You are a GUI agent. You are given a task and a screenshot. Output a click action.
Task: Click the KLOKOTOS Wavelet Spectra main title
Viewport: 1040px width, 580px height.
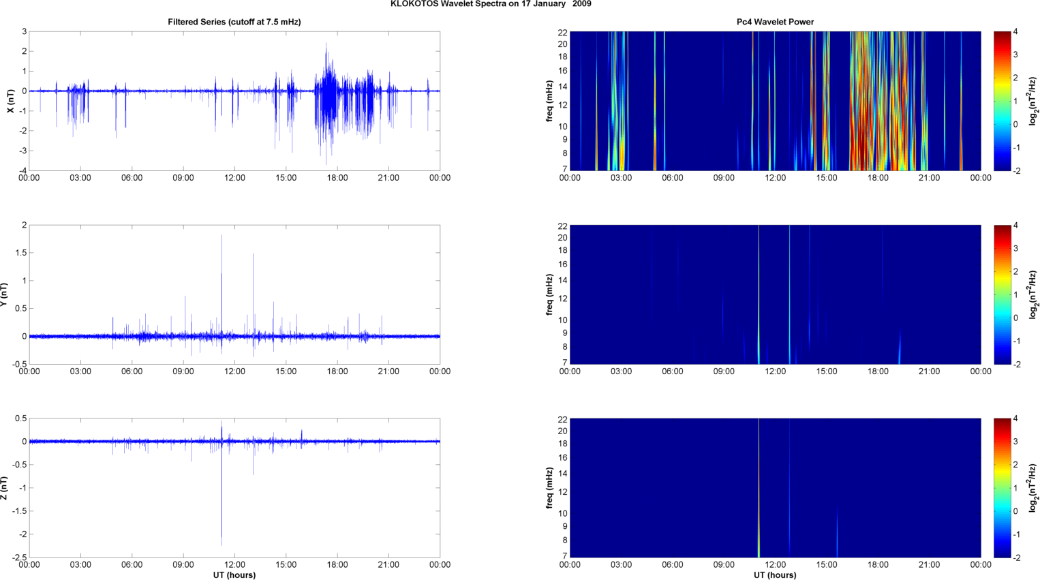(x=490, y=4)
